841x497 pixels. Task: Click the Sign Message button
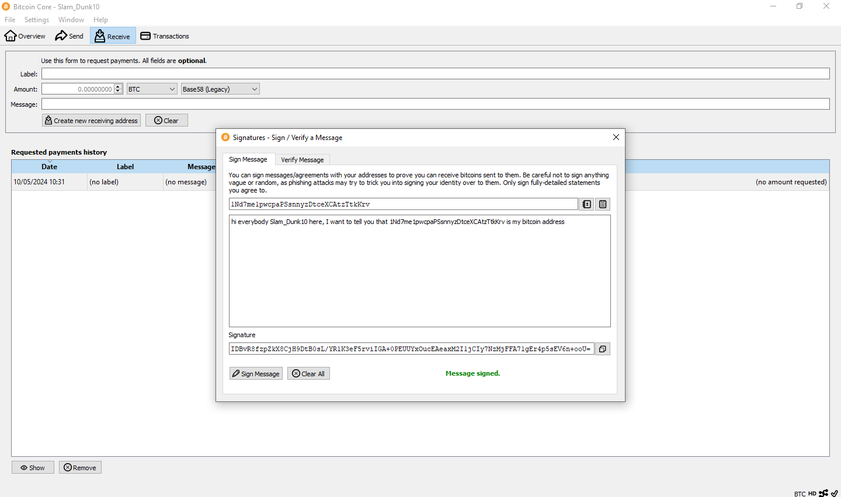(256, 373)
